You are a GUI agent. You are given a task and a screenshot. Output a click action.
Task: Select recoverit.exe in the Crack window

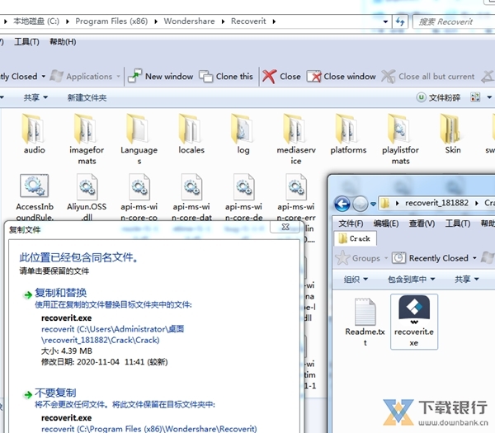point(414,322)
